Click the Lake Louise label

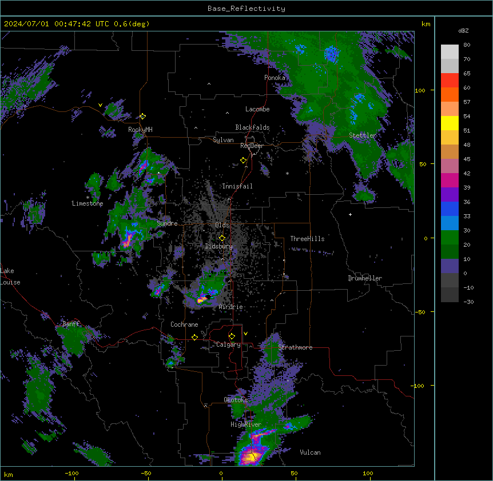coord(10,276)
